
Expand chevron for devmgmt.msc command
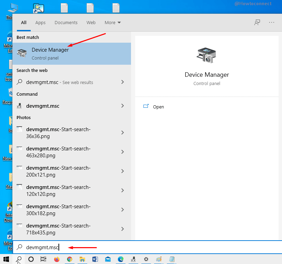tap(122, 106)
